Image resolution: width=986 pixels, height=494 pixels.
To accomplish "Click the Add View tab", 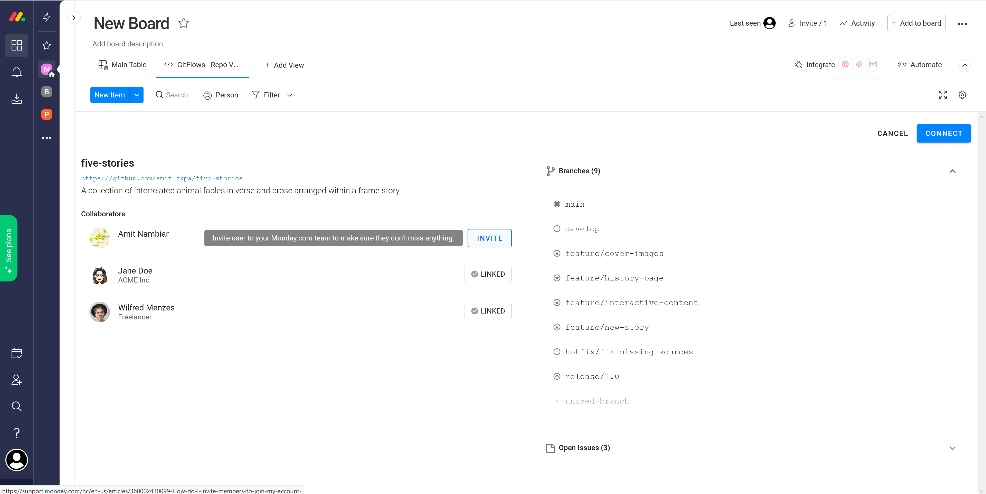I will tap(285, 65).
